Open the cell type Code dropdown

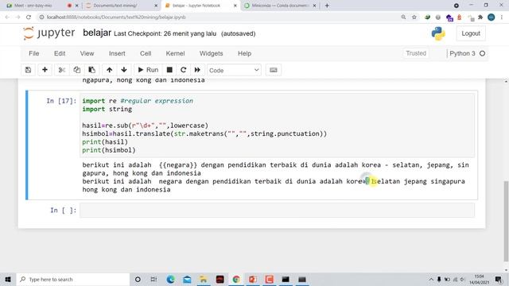234,71
